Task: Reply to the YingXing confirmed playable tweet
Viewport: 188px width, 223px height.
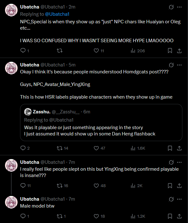Action: 23,186
